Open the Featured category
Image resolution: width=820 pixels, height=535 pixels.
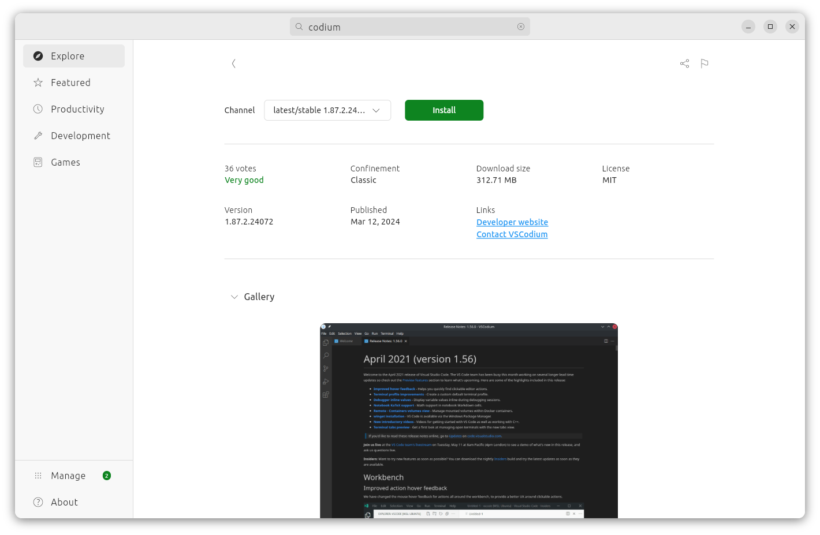pos(74,83)
